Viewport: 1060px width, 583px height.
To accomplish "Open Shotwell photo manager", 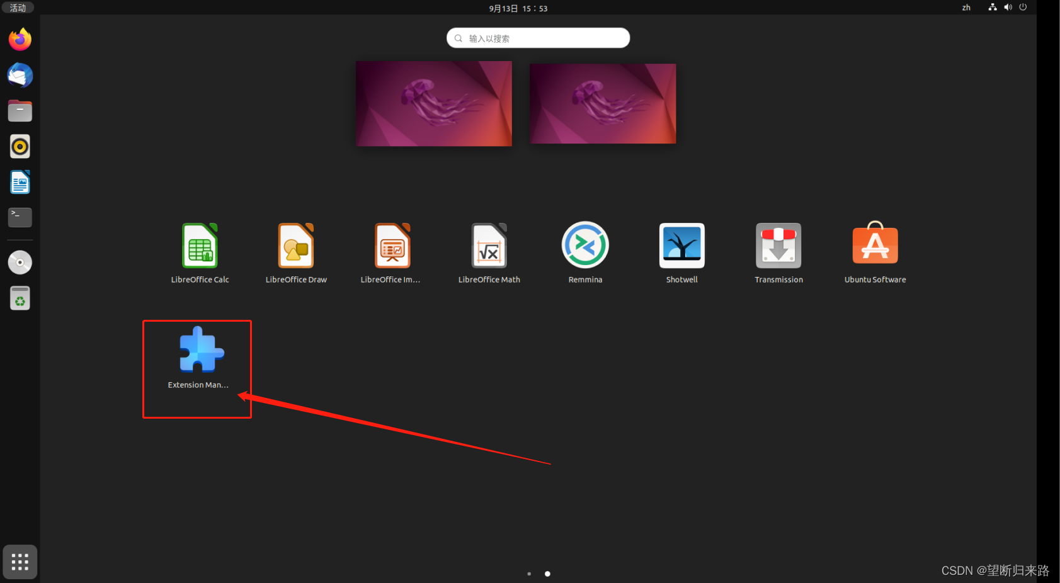I will pos(682,253).
